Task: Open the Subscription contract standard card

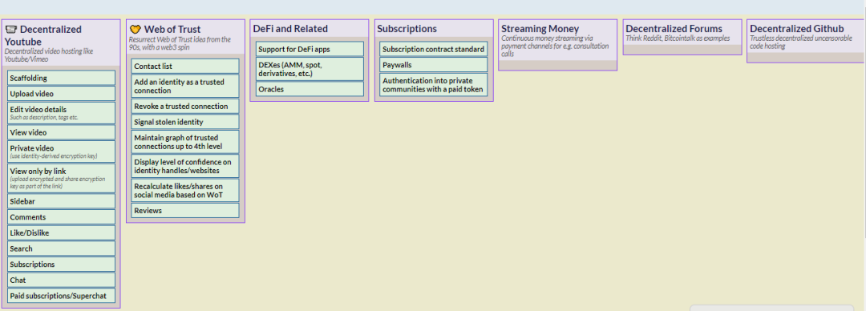Action: coord(434,49)
